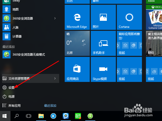Open the Xbox tile
162x121 pixels.
[x=154, y=2]
